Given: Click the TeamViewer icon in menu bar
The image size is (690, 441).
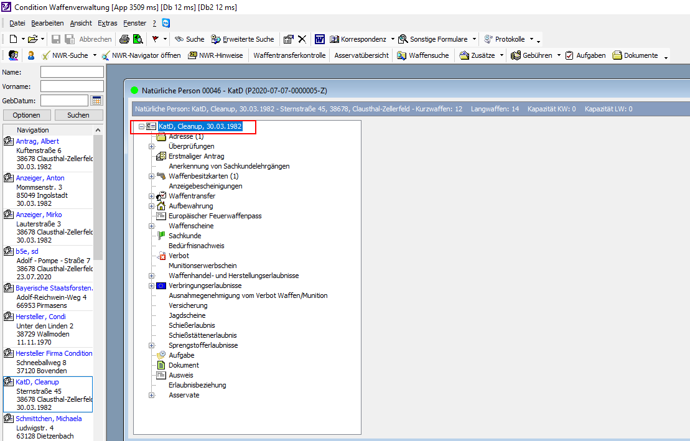Looking at the screenshot, I should coord(166,23).
